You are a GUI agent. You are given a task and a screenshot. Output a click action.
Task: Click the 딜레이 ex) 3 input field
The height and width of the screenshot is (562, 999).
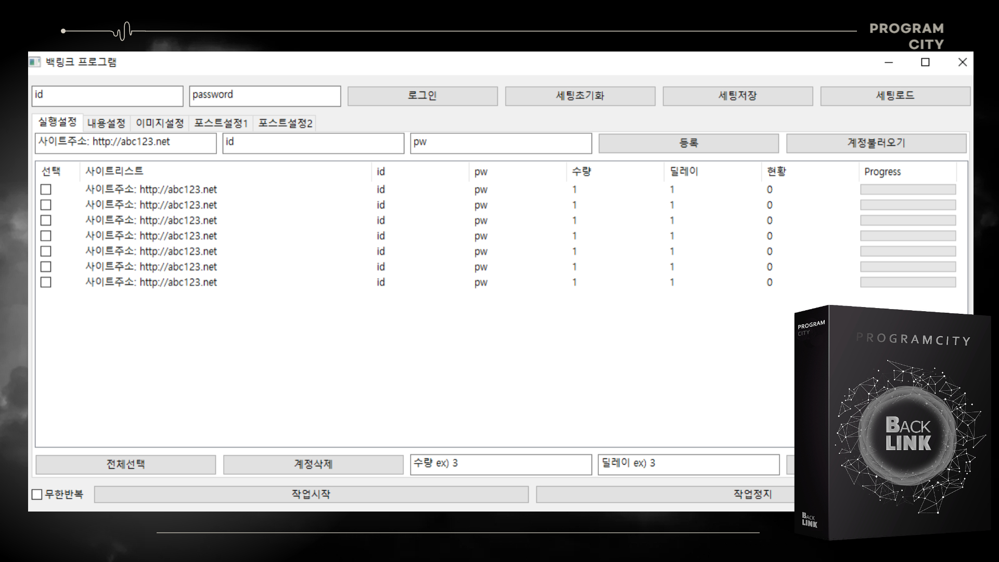(x=689, y=465)
